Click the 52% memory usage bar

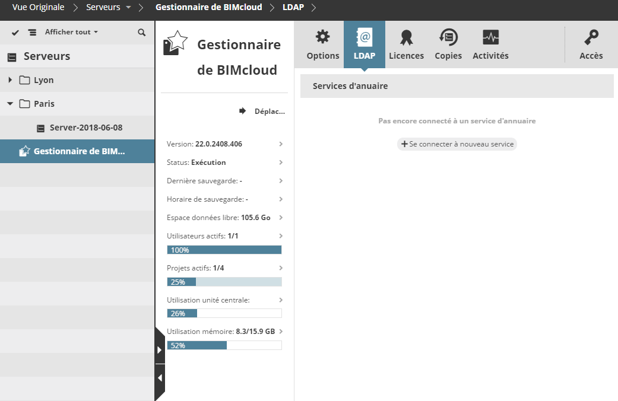pyautogui.click(x=224, y=345)
